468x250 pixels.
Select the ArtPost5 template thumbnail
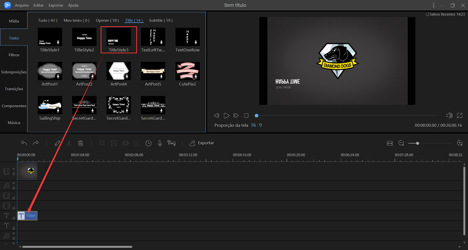[153, 71]
